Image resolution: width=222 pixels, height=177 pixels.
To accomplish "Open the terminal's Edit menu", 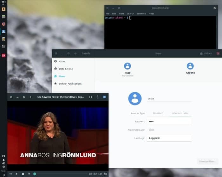I will 114,14.
